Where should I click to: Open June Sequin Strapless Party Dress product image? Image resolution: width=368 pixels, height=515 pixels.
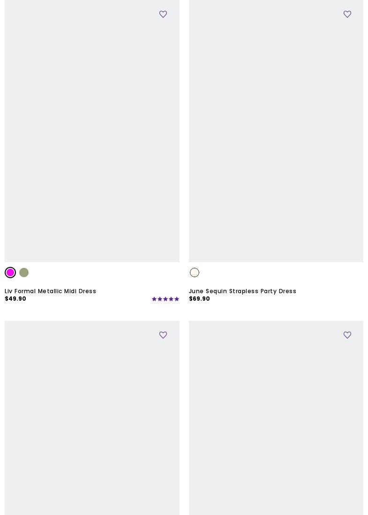click(276, 131)
